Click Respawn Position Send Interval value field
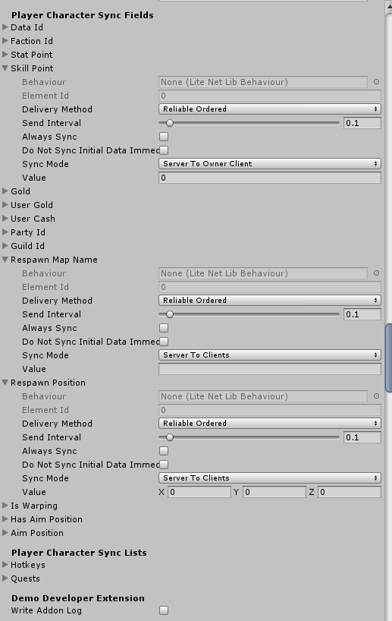Screen dimensions: 392x621 (x=362, y=437)
